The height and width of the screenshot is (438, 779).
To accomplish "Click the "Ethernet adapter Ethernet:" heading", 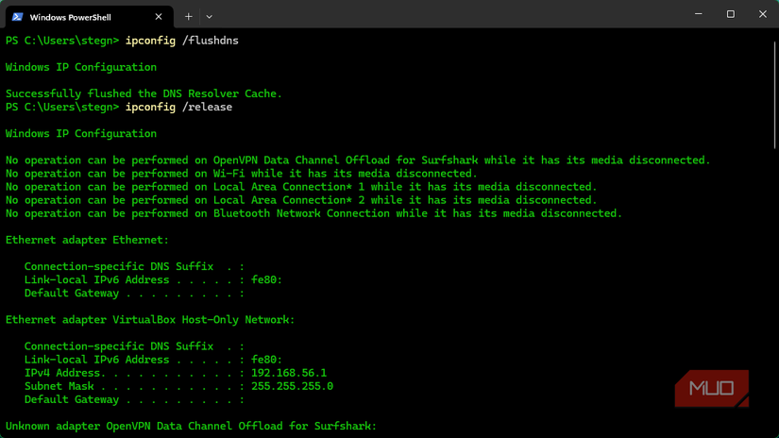I will tap(87, 241).
